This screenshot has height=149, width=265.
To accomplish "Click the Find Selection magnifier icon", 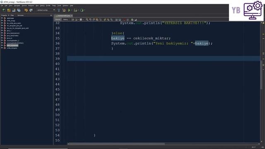I will [x=87, y=19].
